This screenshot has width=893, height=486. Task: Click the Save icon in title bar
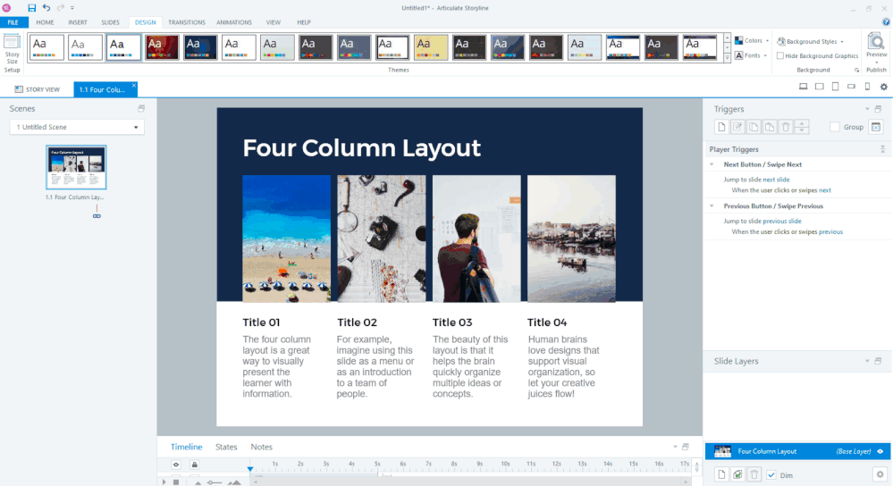32,7
